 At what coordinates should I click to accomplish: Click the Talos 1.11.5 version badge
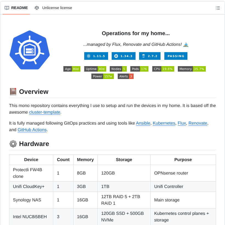(96, 56)
